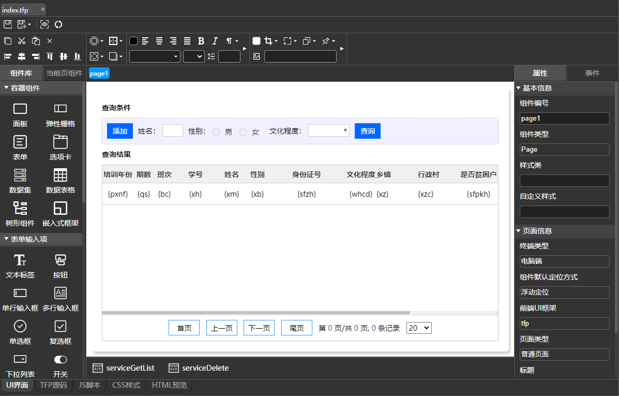Viewport: 619px width, 396px height.
Task: Select the 树形组件 component icon
Action: [x=20, y=208]
